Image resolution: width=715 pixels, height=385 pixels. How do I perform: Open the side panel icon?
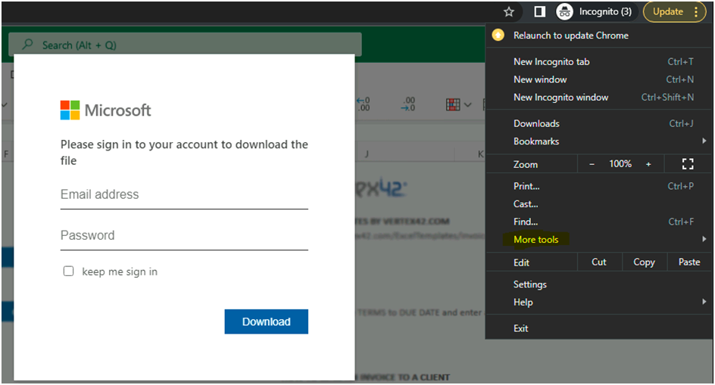click(539, 12)
